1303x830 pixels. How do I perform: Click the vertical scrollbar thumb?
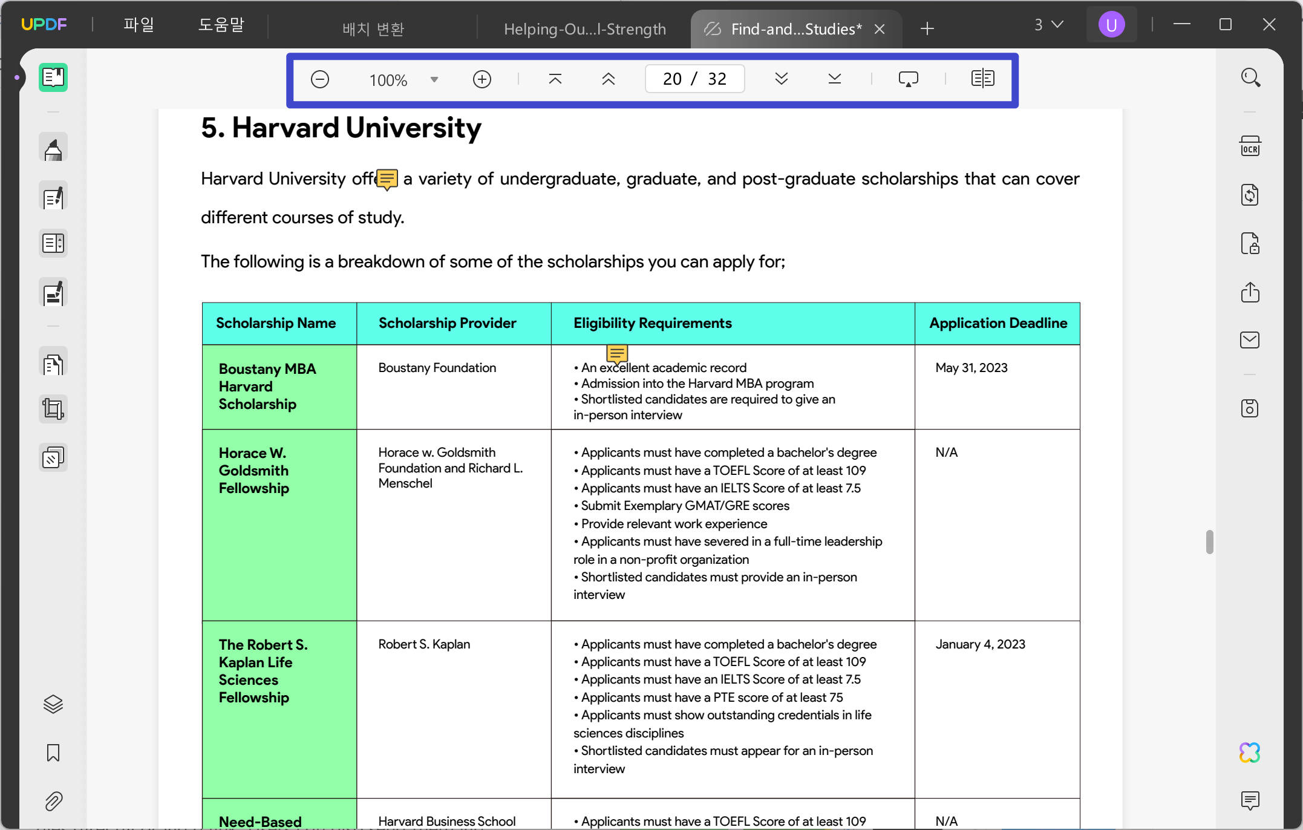coord(1209,541)
